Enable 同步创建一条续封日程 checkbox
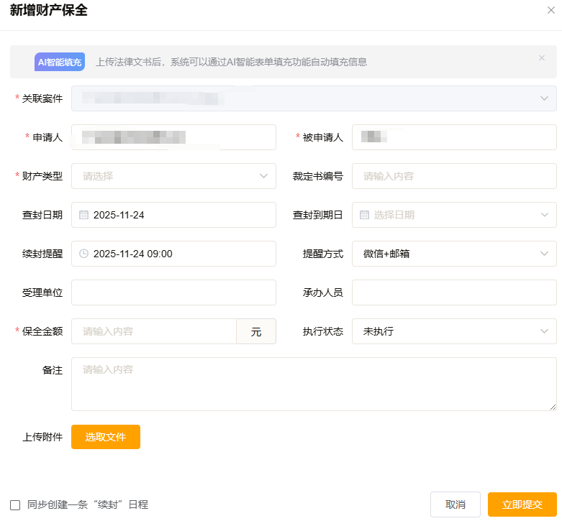Screen dimensions: 562x521 click(15, 505)
